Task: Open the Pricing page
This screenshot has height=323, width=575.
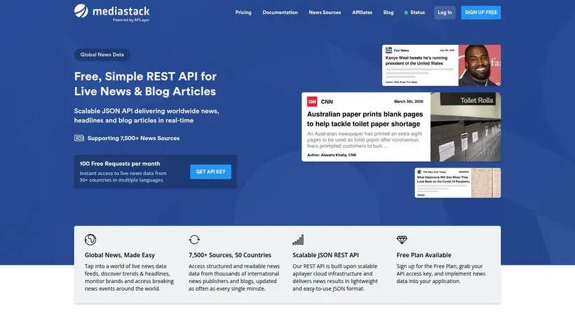Action: pos(243,13)
